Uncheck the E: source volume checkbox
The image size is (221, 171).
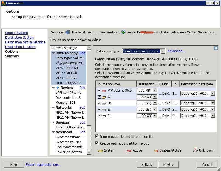click(x=99, y=110)
